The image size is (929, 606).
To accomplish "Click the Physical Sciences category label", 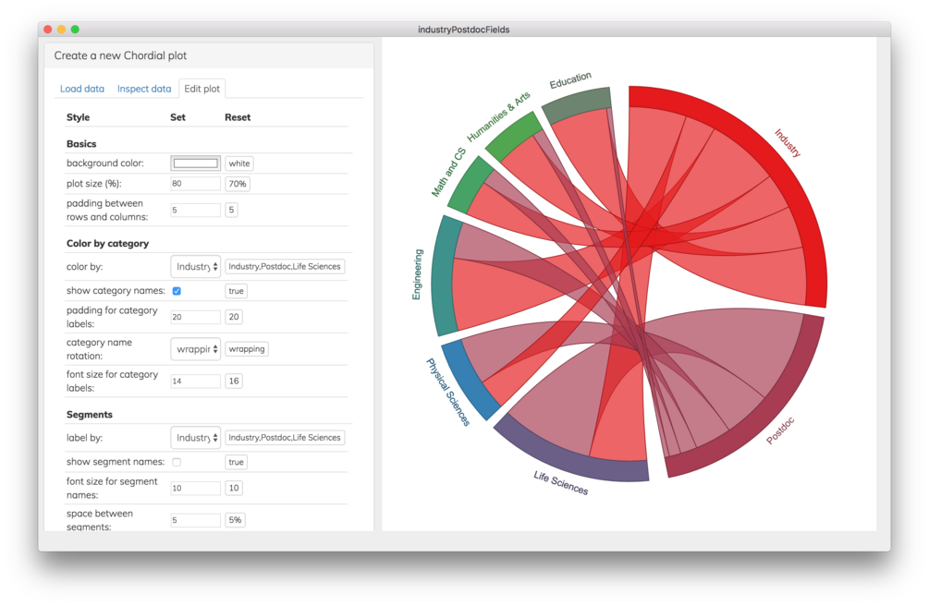I will [448, 393].
